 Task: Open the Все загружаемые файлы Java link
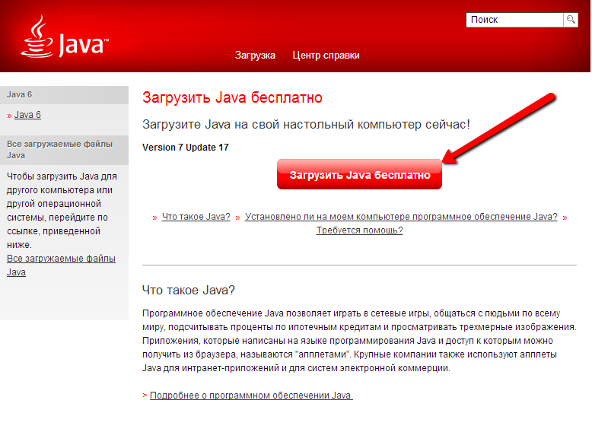coord(61,265)
